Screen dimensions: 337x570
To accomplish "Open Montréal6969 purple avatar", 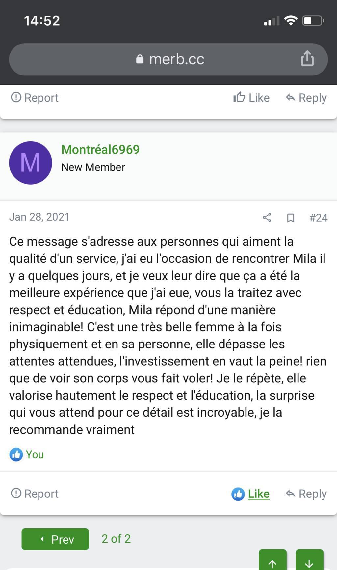I will pos(31,163).
